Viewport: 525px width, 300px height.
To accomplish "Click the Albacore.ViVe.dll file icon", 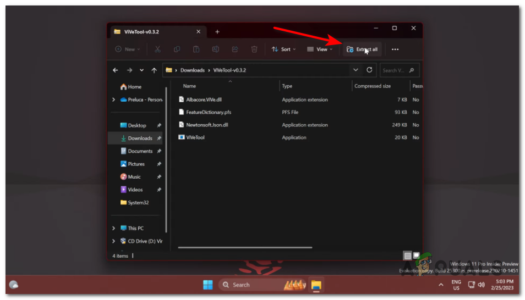I will [181, 99].
